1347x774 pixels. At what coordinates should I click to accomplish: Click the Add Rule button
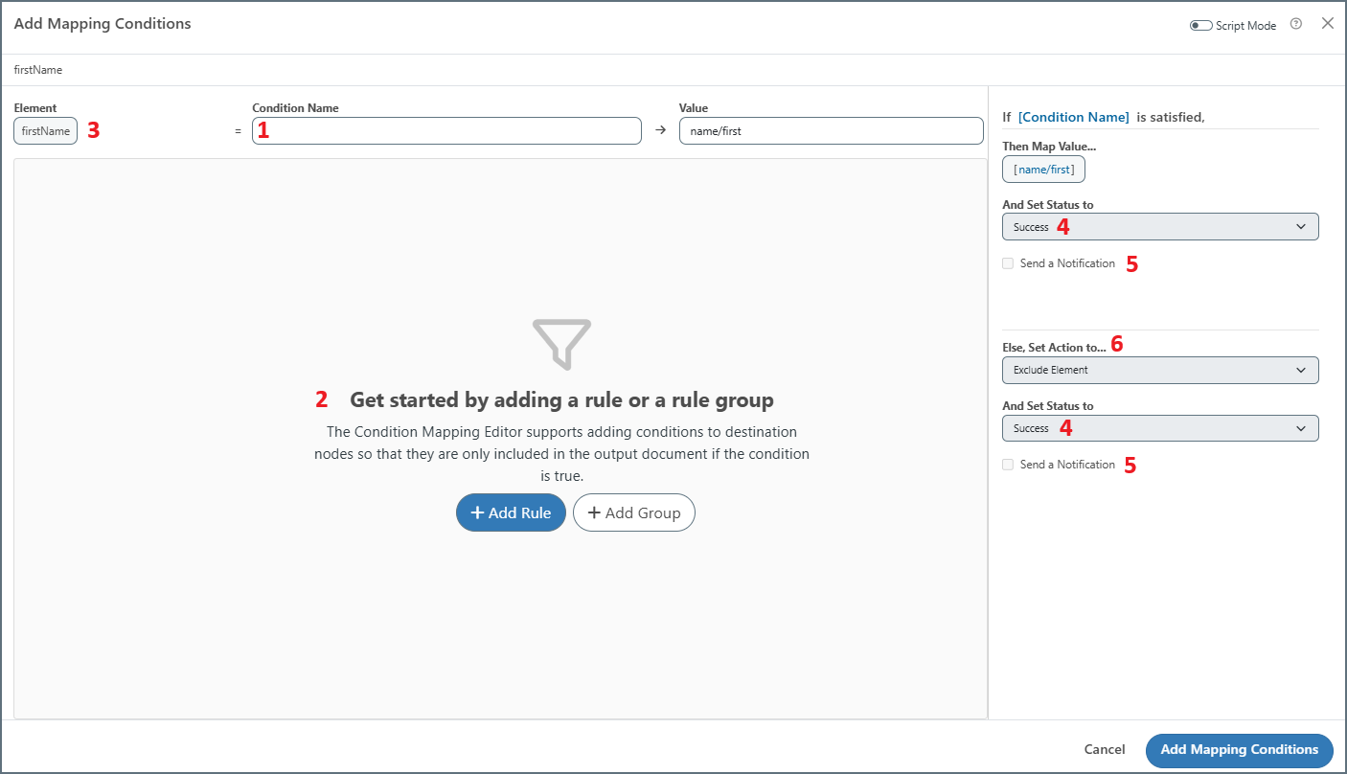click(511, 512)
